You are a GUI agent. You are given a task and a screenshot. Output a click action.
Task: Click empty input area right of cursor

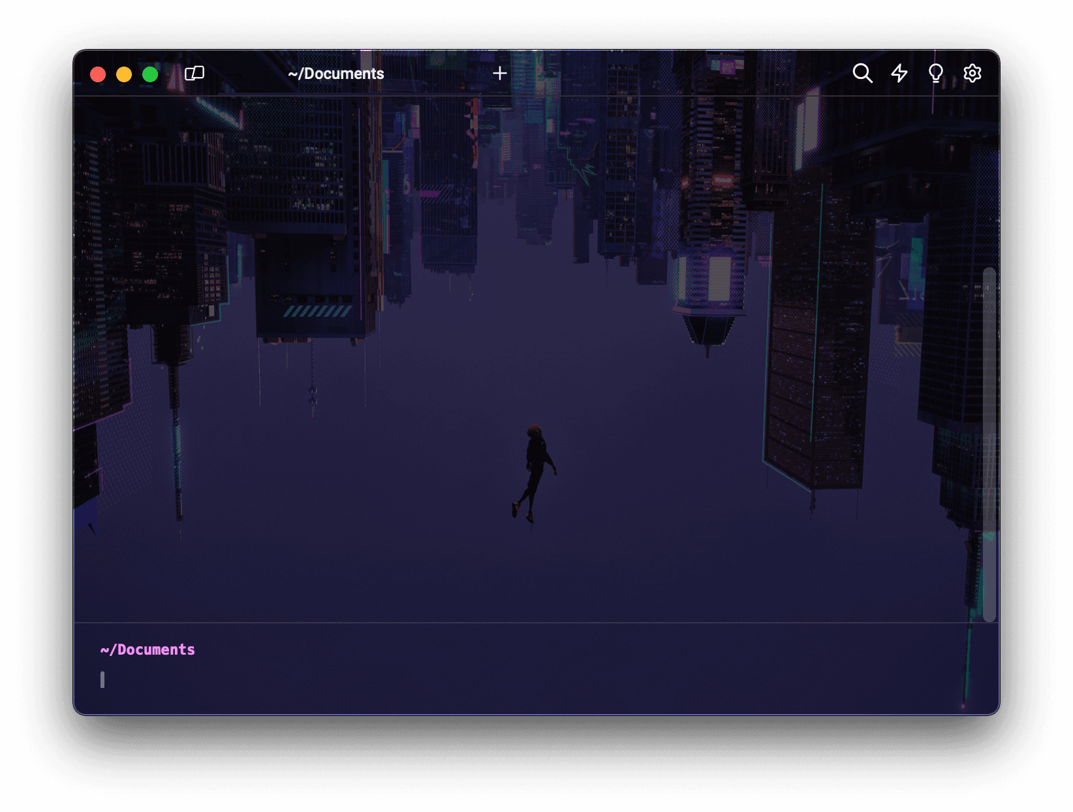point(522,680)
